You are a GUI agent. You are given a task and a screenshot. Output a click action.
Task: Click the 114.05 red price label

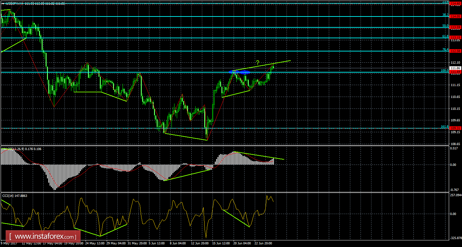click(x=456, y=16)
